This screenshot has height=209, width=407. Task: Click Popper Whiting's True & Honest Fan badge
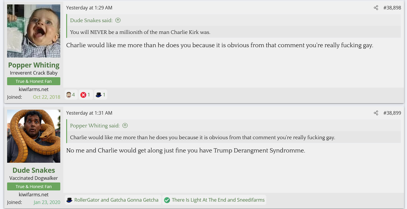click(34, 81)
